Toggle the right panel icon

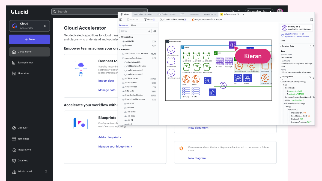pos(312,20)
